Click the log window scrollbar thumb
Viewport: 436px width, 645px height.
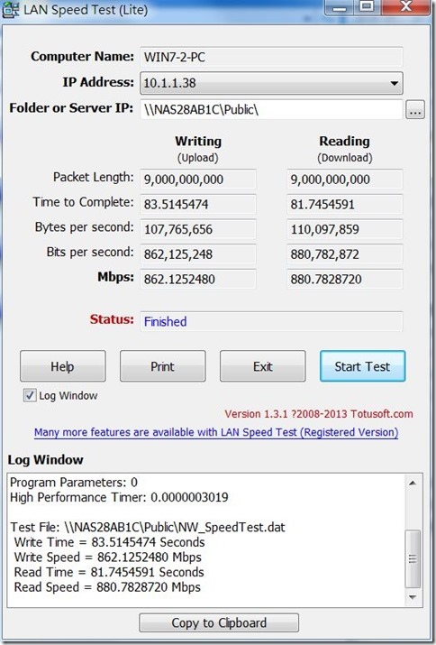coord(413,559)
